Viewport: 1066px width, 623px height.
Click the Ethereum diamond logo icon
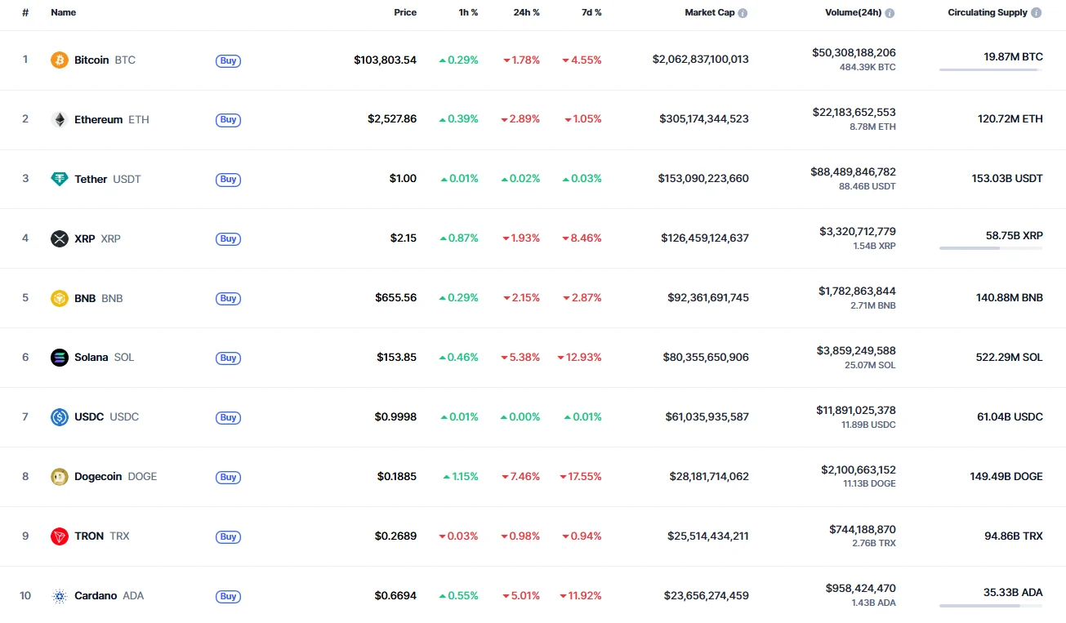coord(60,119)
